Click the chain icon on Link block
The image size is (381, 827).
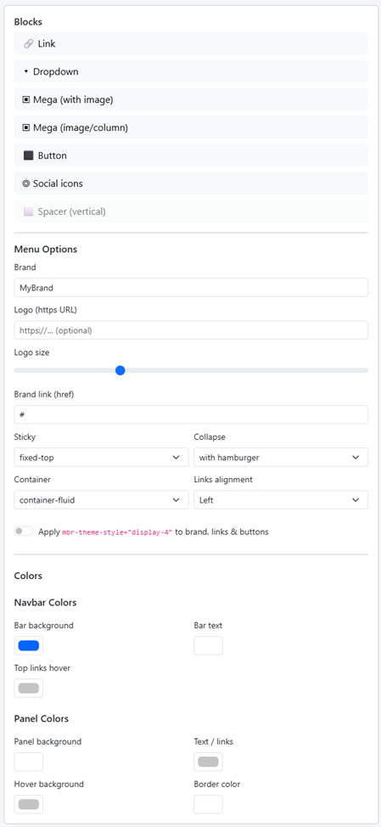(29, 44)
